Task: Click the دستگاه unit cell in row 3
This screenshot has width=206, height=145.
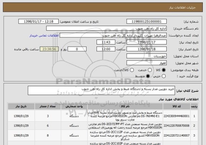Action: (74, 135)
